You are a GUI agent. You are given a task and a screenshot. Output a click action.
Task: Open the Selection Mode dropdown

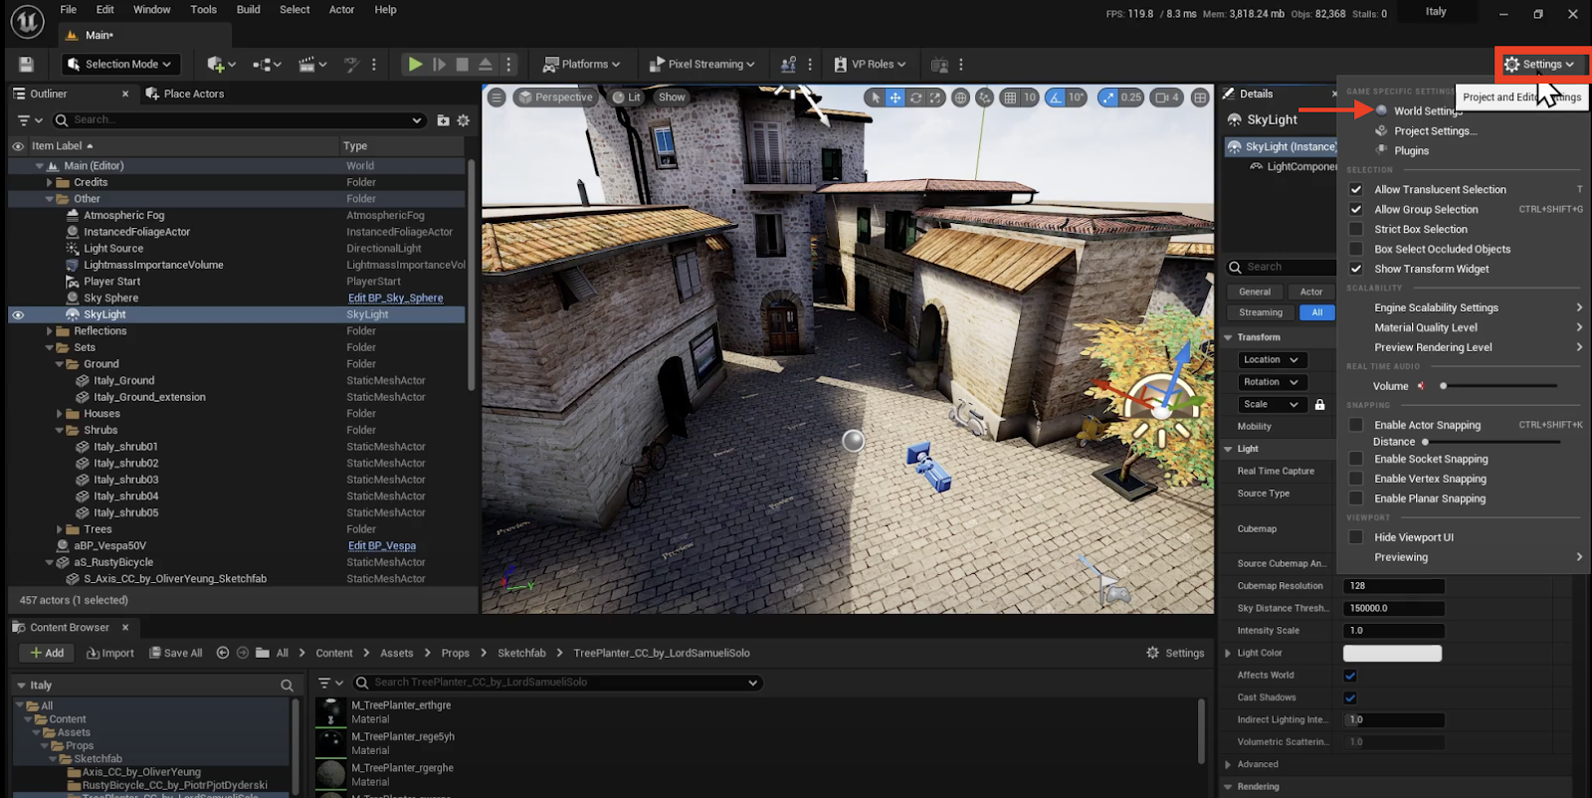point(120,65)
